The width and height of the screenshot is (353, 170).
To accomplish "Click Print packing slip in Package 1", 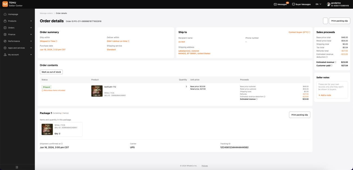I will (299, 115).
